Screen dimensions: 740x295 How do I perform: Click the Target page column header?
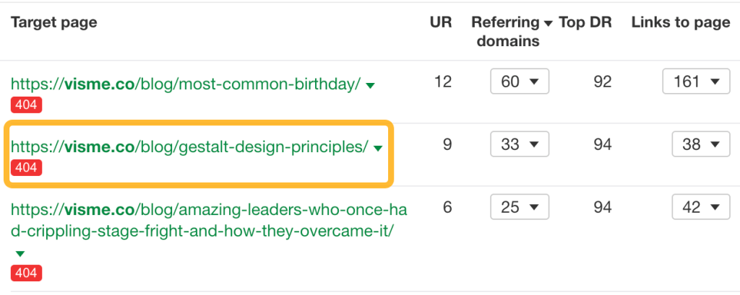point(53,22)
